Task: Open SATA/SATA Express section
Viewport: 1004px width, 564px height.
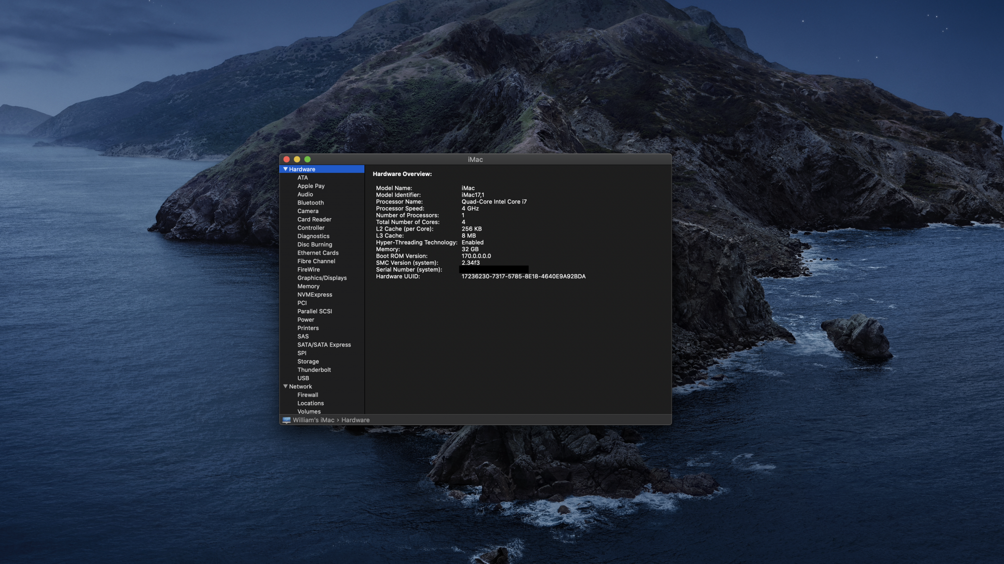Action: [324, 345]
